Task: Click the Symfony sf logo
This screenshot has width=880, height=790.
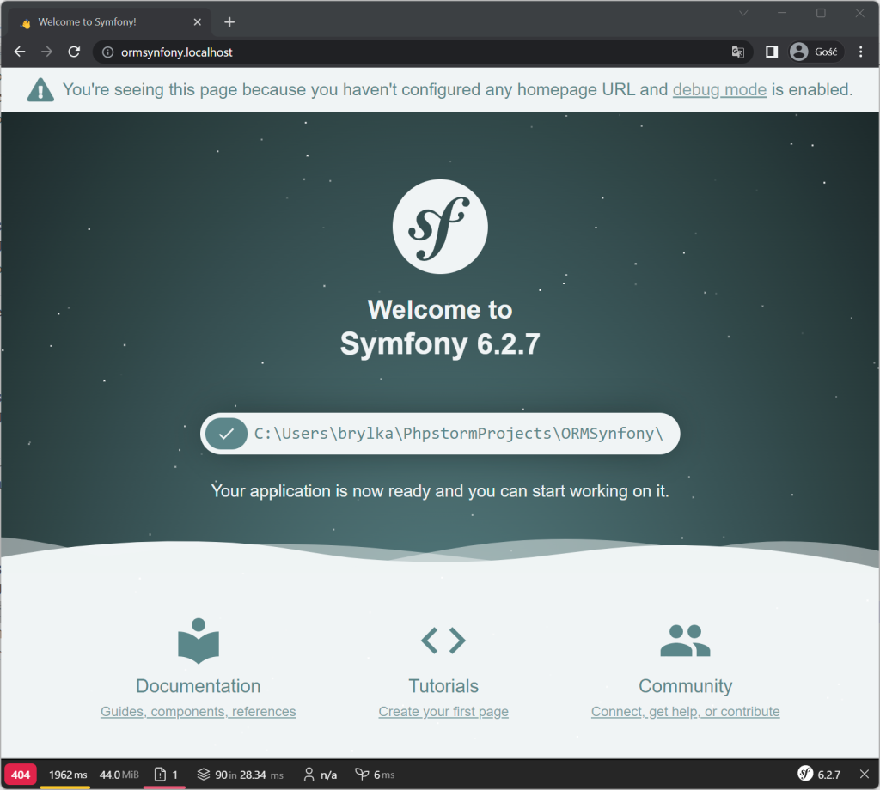Action: [x=440, y=227]
